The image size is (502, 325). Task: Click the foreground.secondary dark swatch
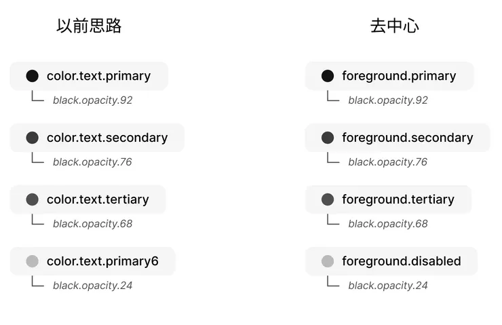tap(327, 138)
